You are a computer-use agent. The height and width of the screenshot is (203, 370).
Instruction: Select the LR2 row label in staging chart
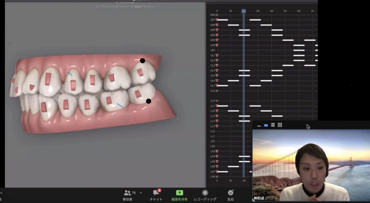[x=212, y=146]
